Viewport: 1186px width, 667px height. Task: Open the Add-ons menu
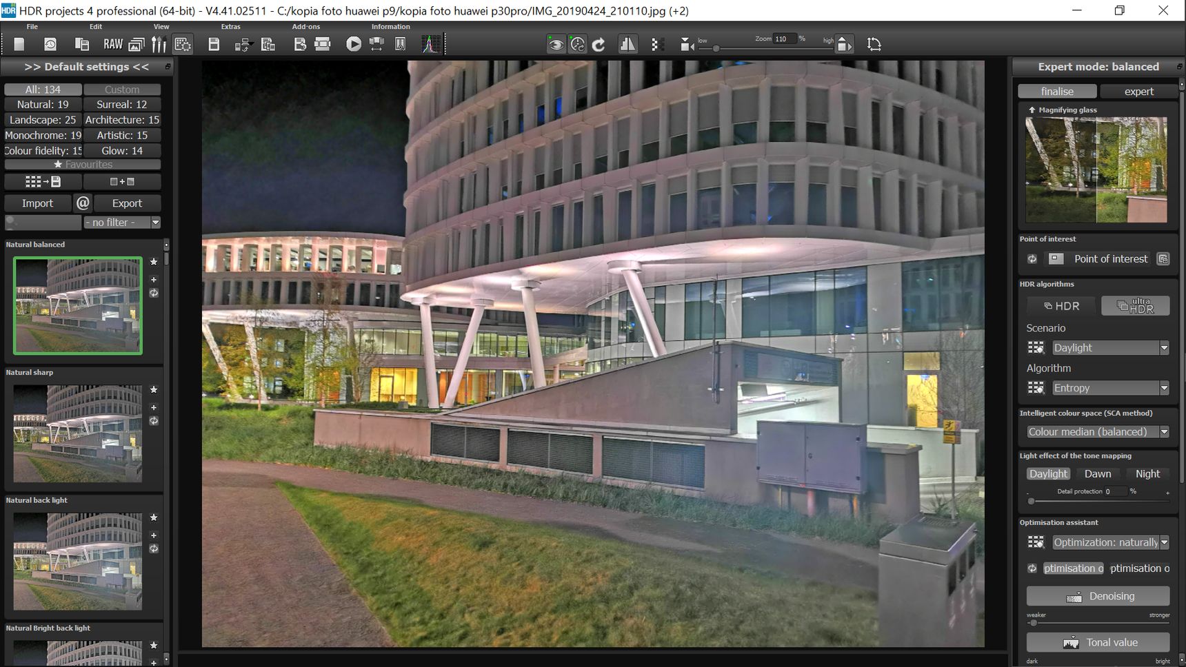click(306, 27)
